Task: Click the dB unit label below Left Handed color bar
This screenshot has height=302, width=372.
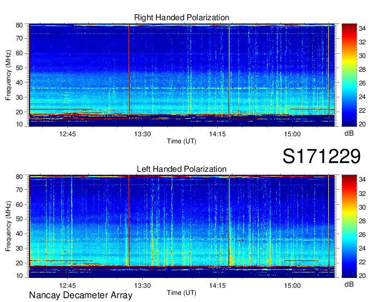Action: click(349, 284)
